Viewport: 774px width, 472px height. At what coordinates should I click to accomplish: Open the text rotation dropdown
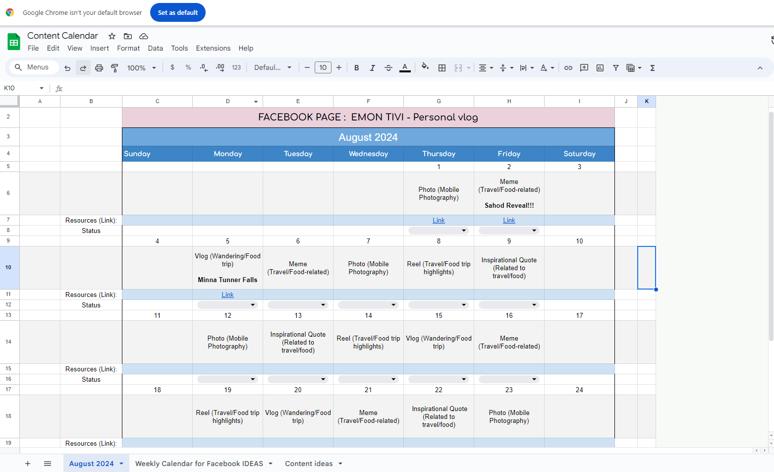(547, 68)
